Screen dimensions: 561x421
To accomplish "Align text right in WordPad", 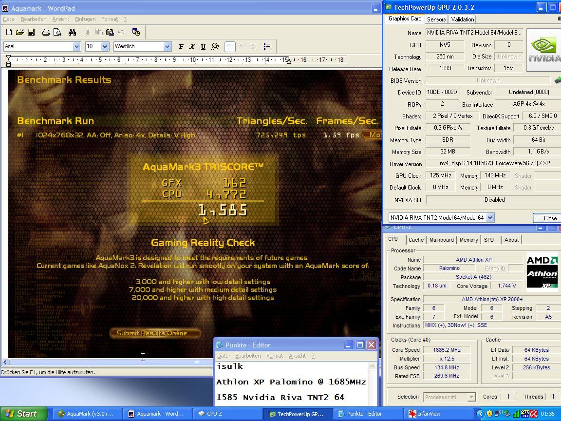I will 252,47.
